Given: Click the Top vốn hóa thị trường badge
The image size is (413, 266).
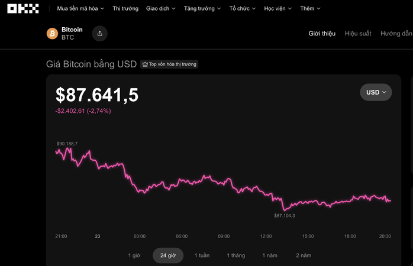Looking at the screenshot, I should click(169, 64).
